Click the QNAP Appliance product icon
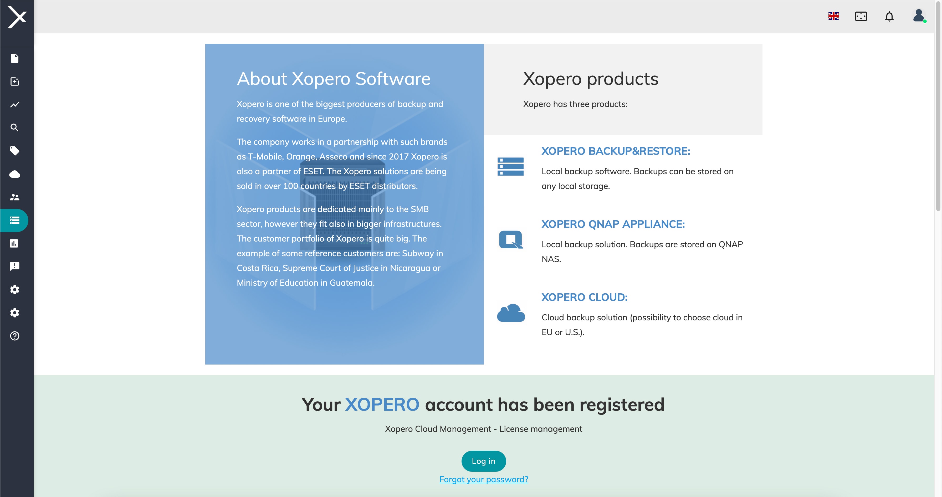 (x=510, y=240)
